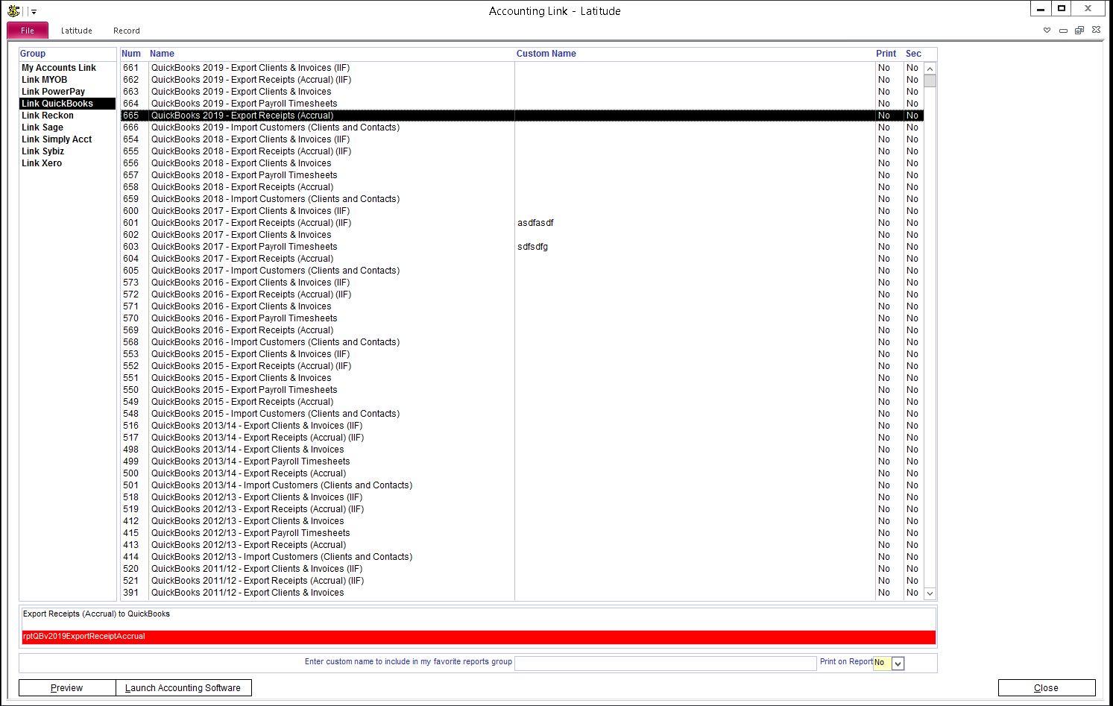
Task: Open the Print on Report dropdown
Action: pyautogui.click(x=898, y=664)
